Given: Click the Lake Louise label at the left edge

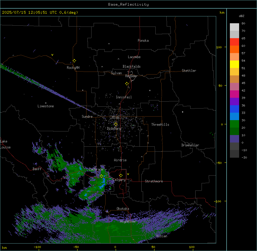Looking at the screenshot, I should [5, 144].
